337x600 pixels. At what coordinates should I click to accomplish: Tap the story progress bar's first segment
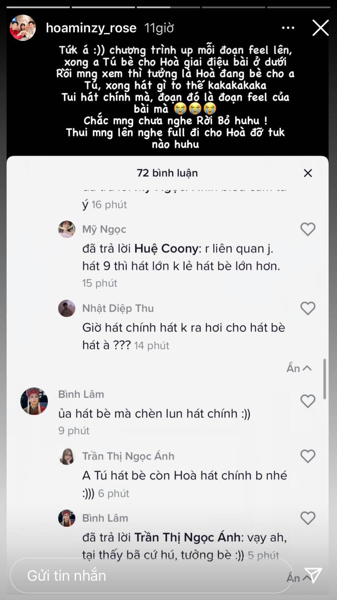pos(39,7)
